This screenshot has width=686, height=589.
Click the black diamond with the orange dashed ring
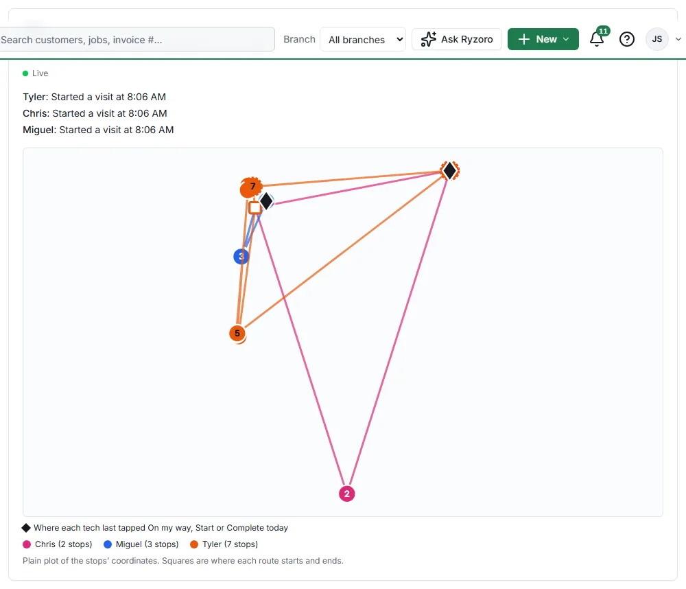pos(450,171)
